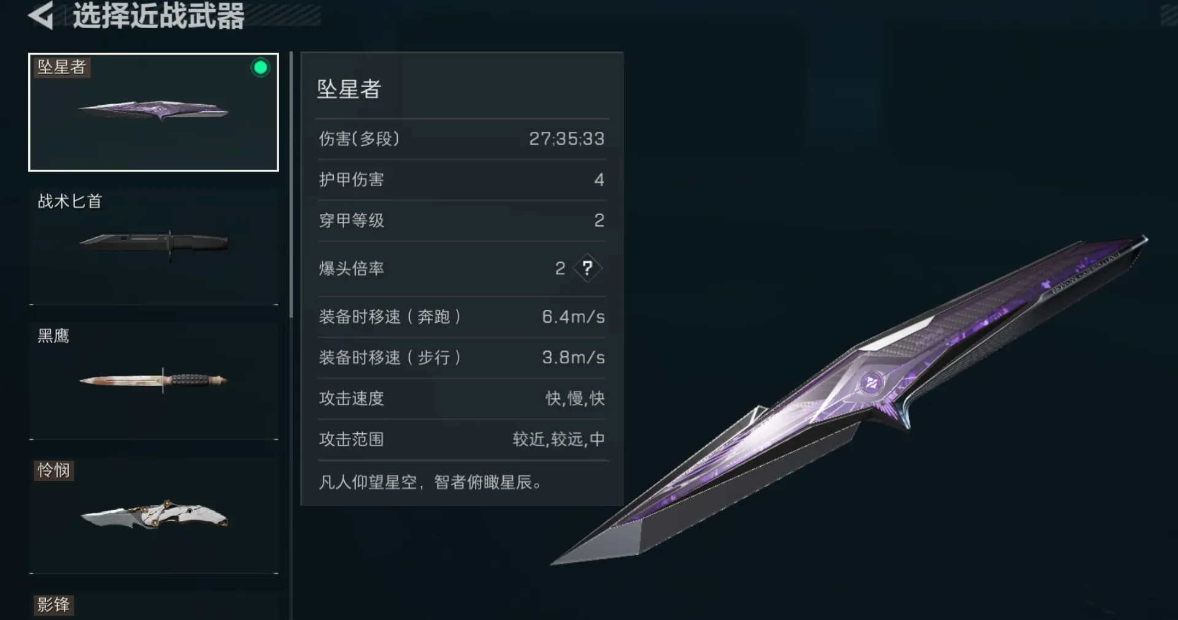Toggle the green equipped indicator on 坠星者

point(260,67)
